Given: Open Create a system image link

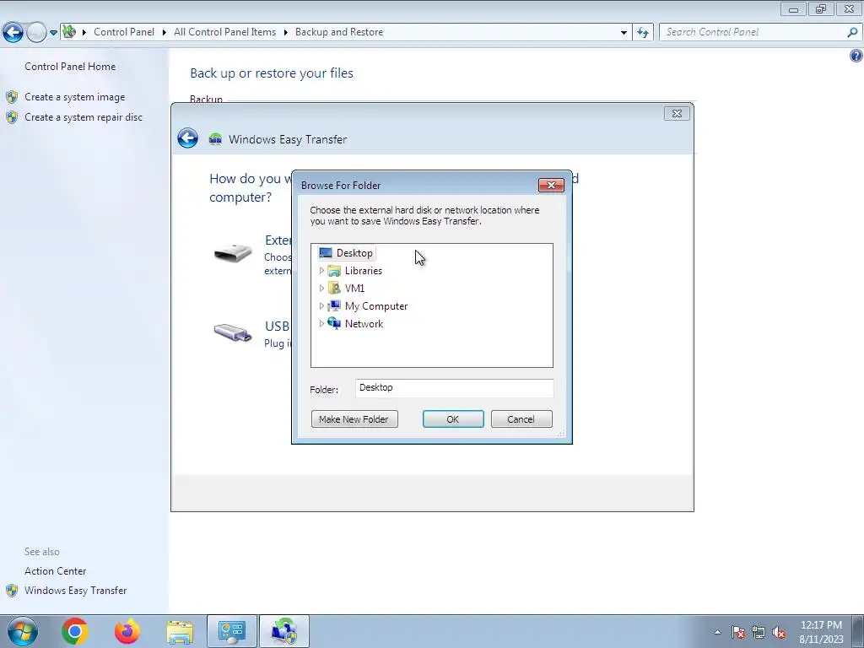Looking at the screenshot, I should (x=75, y=97).
